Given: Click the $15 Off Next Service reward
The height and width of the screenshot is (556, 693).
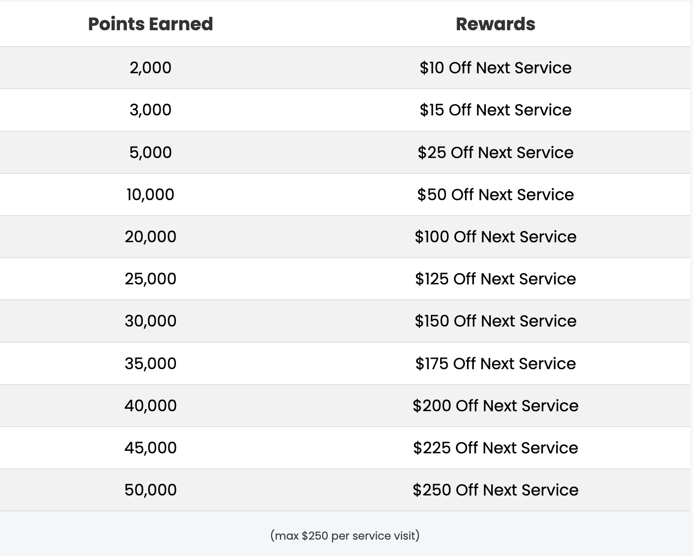Looking at the screenshot, I should click(x=495, y=110).
